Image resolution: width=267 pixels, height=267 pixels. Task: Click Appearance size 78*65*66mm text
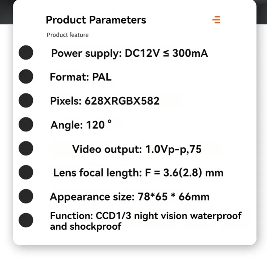(129, 197)
